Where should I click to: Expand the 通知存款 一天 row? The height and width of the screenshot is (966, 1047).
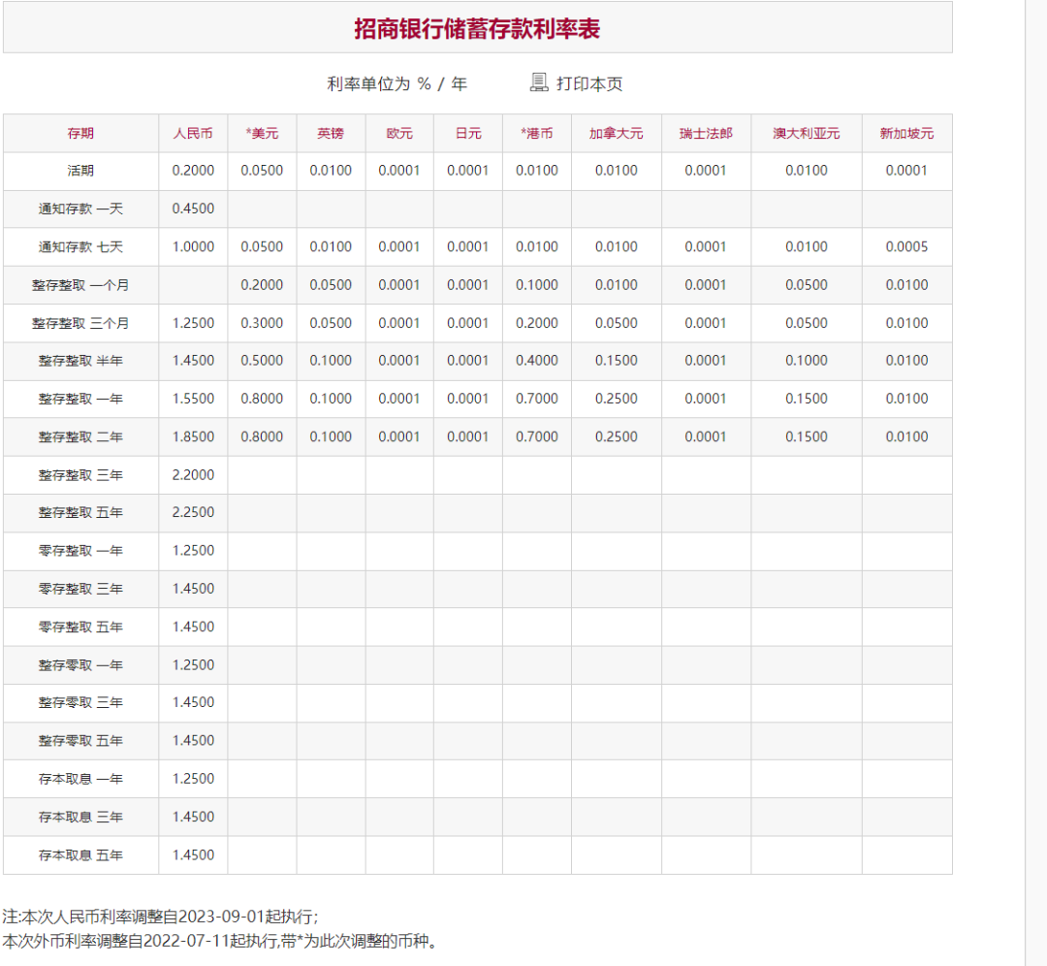click(80, 209)
